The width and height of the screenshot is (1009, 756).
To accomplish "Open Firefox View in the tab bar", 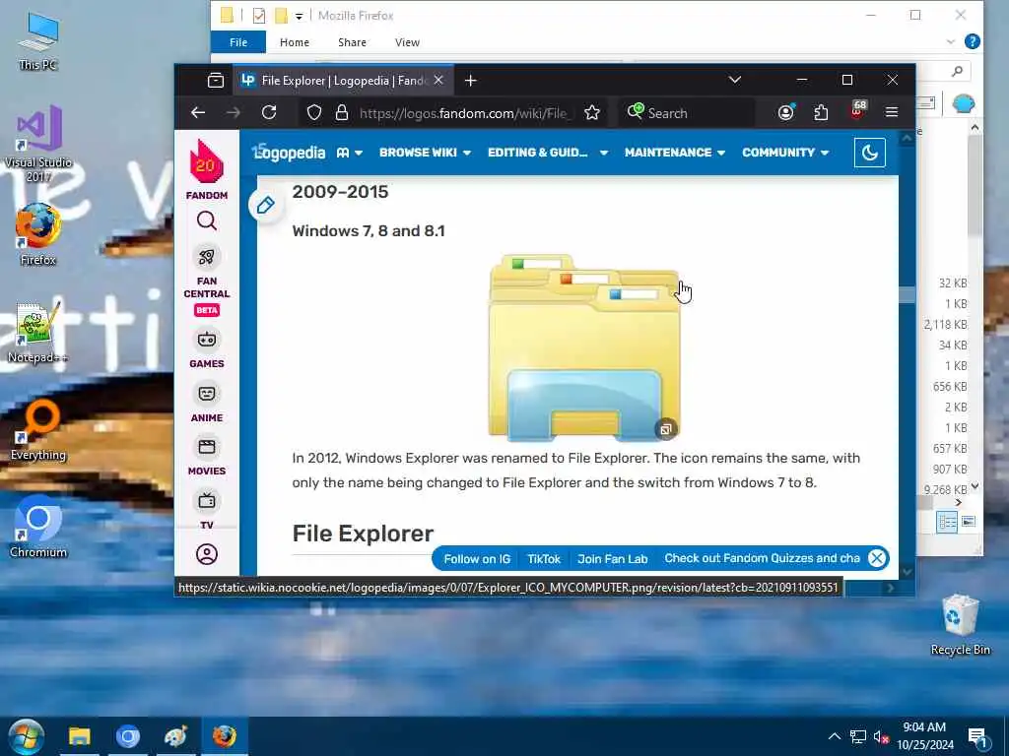I will [216, 81].
